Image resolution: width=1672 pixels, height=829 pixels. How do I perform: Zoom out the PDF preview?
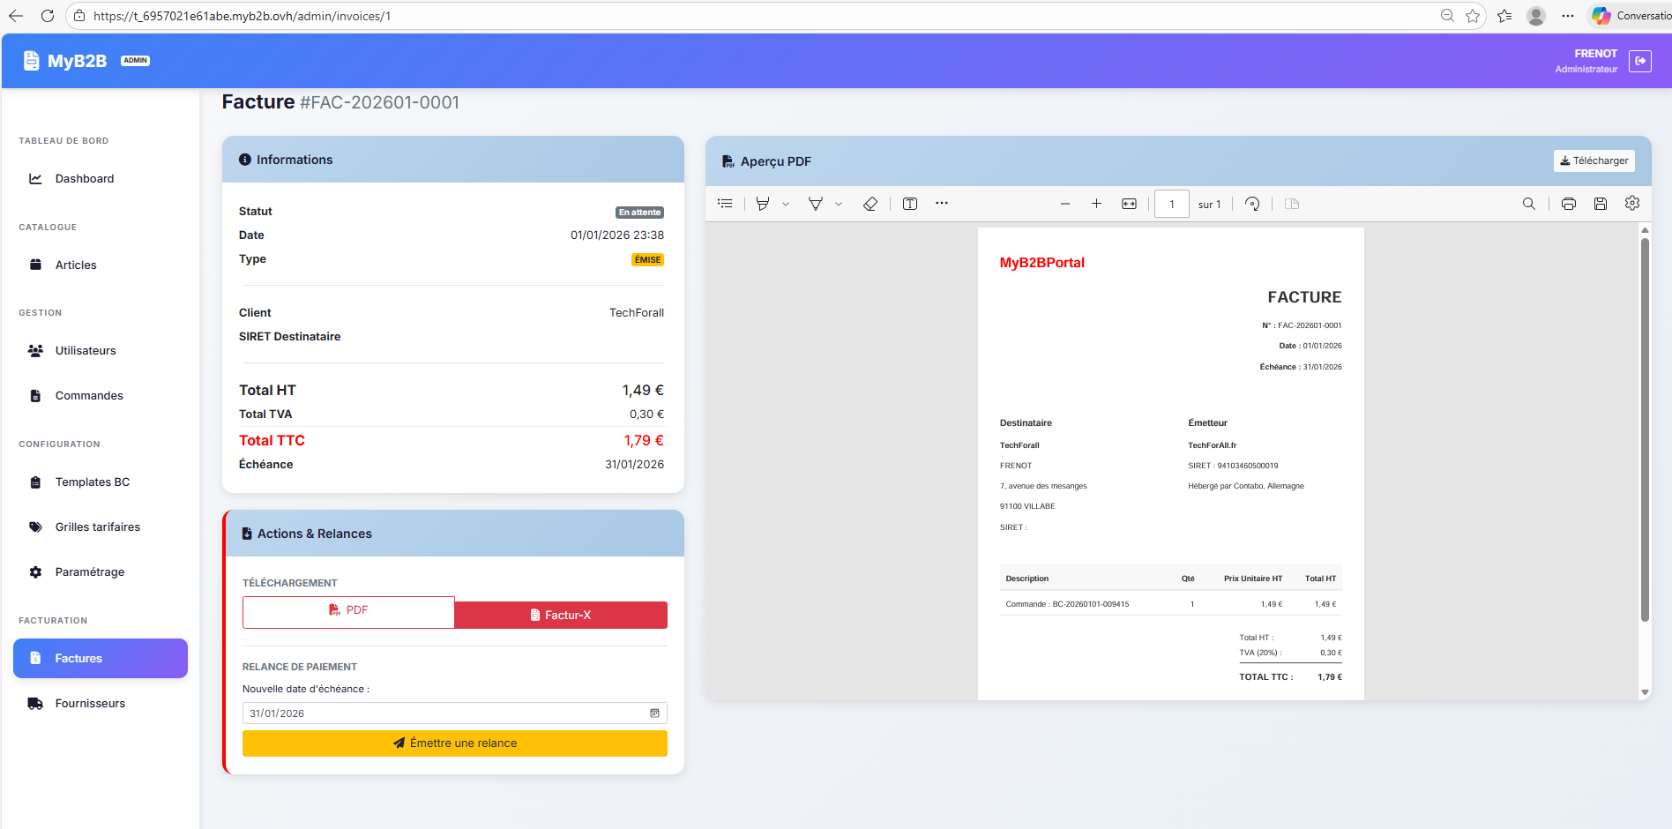pos(1065,204)
